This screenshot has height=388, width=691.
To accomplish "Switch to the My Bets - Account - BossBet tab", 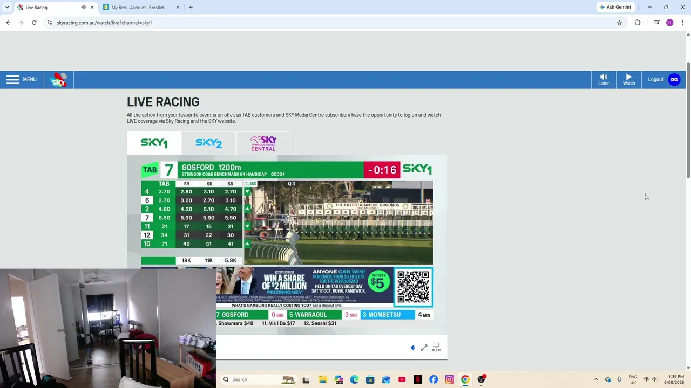I will point(141,7).
